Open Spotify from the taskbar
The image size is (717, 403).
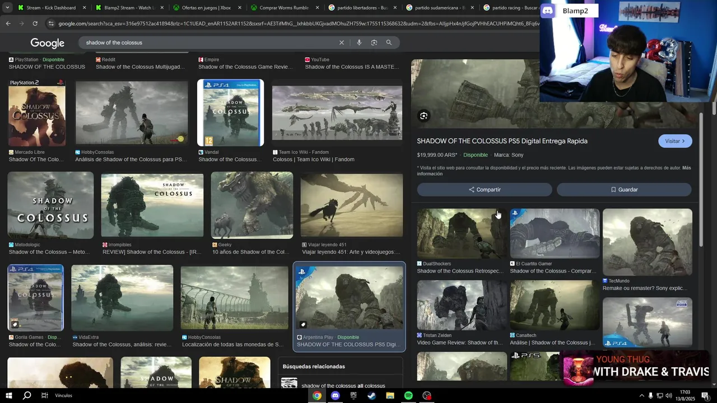(x=408, y=396)
